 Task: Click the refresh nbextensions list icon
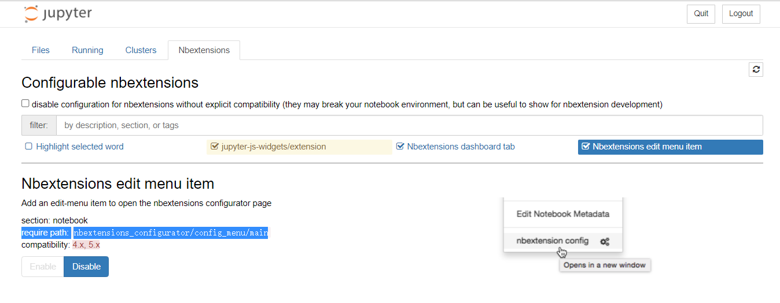(756, 69)
